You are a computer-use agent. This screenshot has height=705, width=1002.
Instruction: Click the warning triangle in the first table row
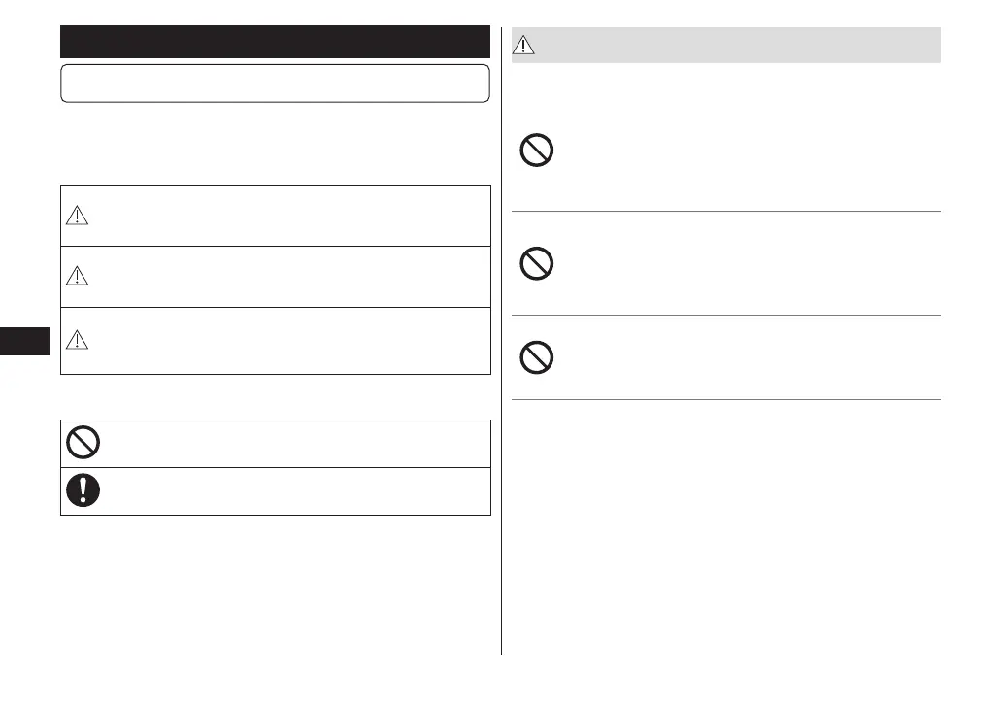pos(79,218)
